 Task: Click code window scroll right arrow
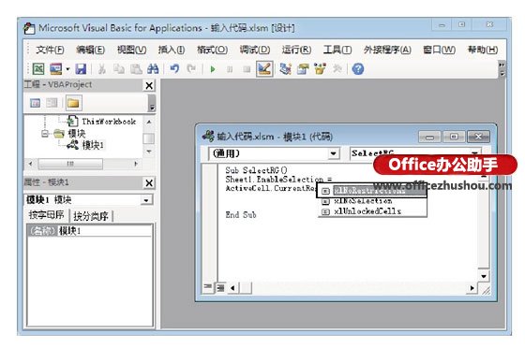pyautogui.click(x=472, y=288)
